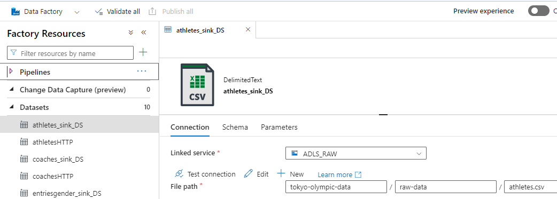The image size is (557, 199).
Task: Collapse the Datasets section
Action: pyautogui.click(x=12, y=107)
